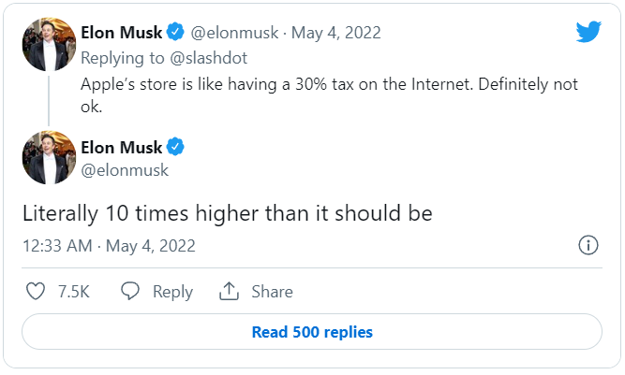Open the quoted tweet about Apple's store
The width and height of the screenshot is (625, 375).
coord(329,94)
